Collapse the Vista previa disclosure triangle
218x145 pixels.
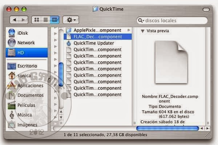pyautogui.click(x=142, y=31)
